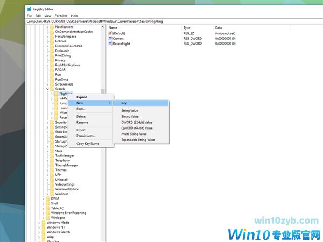Click the Policies folder icon
Image resolution: width=323 pixels, height=242 pixels.
52,41
